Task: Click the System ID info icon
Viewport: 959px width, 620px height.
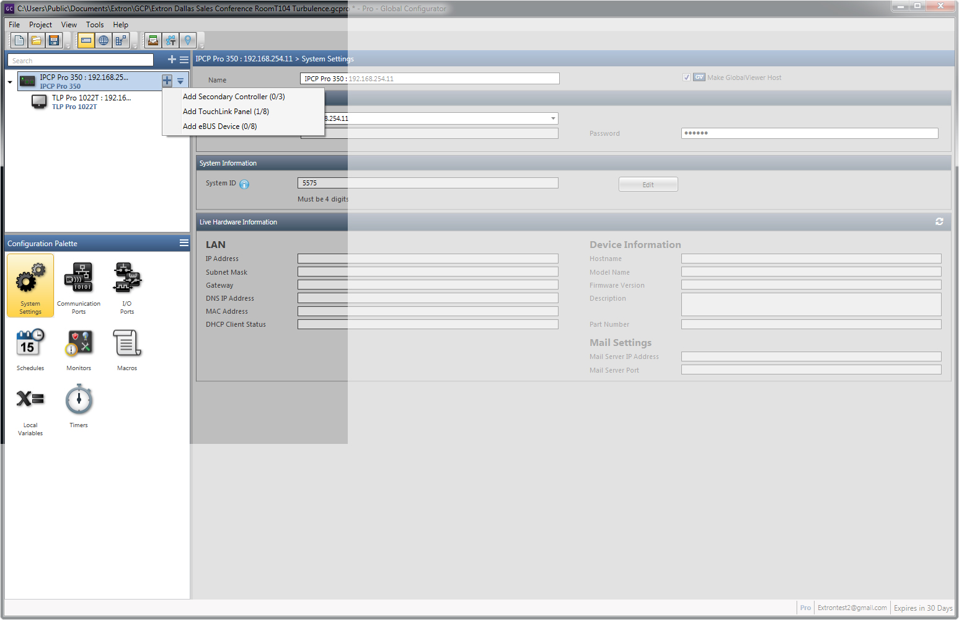Action: pyautogui.click(x=244, y=184)
